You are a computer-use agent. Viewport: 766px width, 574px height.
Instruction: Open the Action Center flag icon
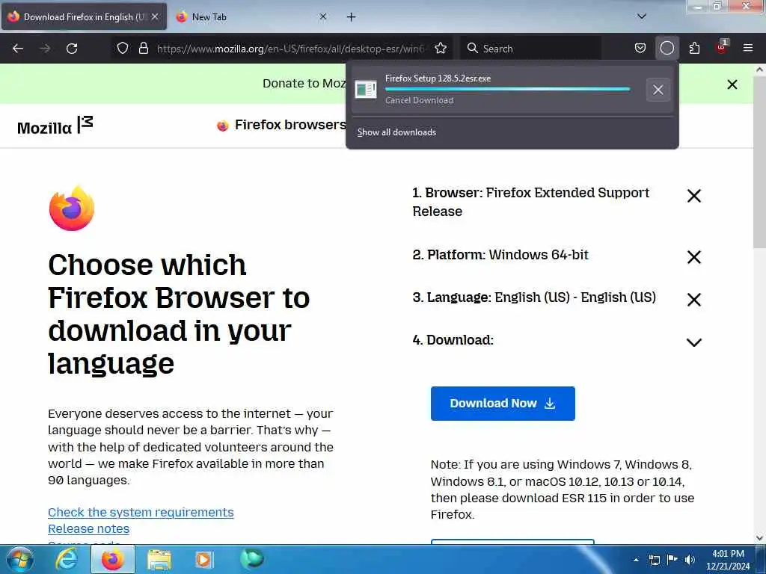coord(672,559)
